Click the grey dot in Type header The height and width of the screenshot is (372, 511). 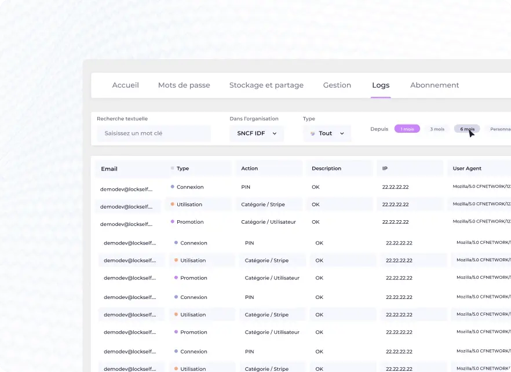[173, 168]
